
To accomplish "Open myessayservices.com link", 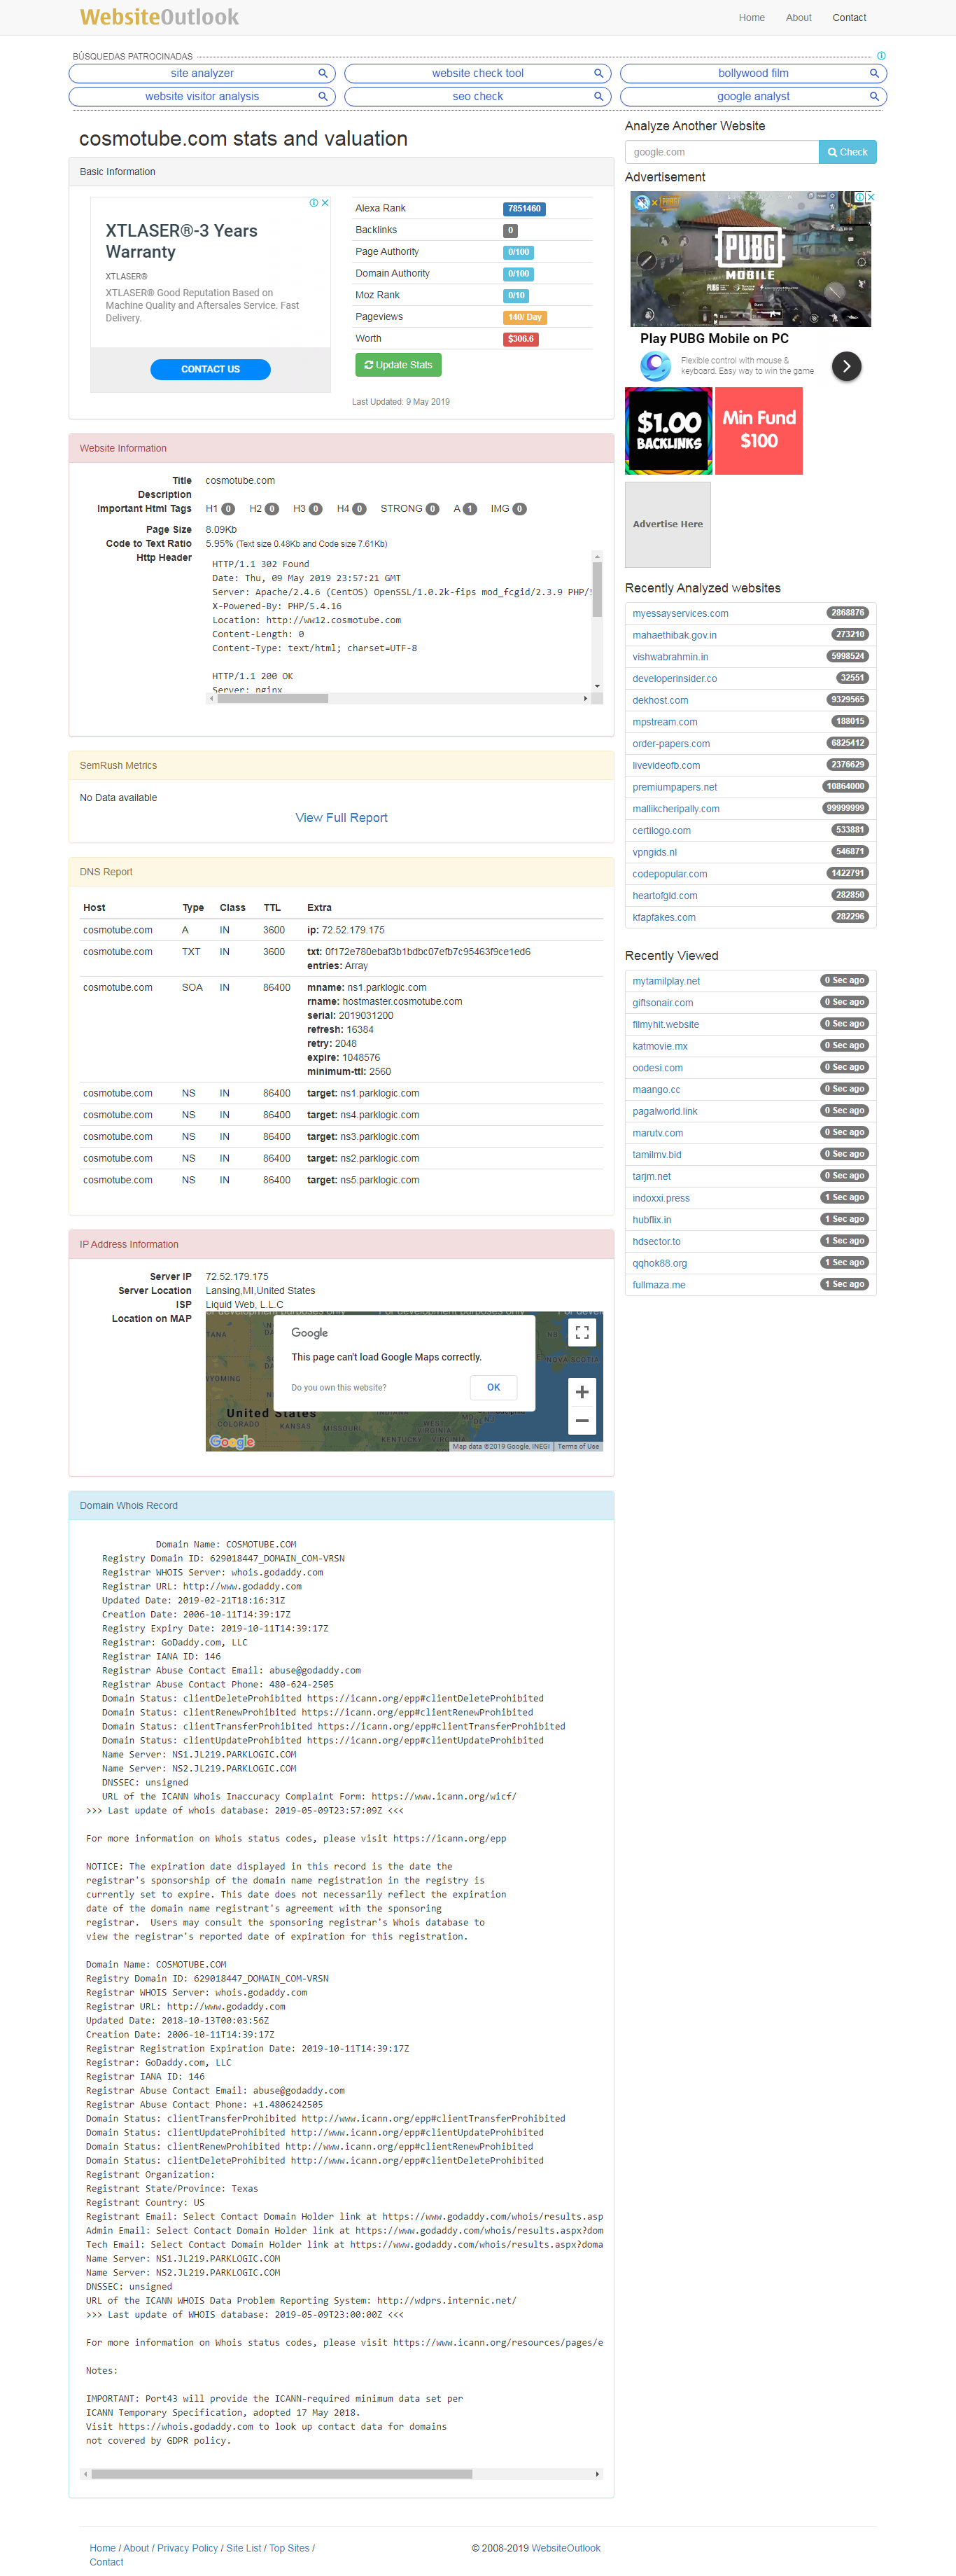I will 680,614.
